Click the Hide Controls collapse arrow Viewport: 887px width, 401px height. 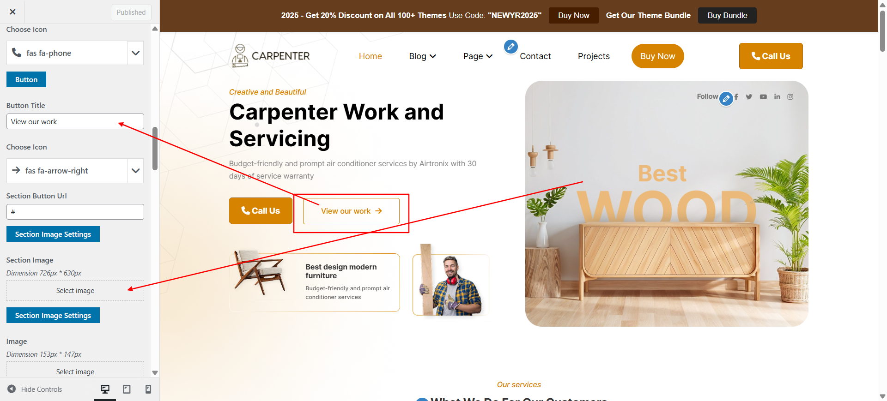pyautogui.click(x=12, y=389)
